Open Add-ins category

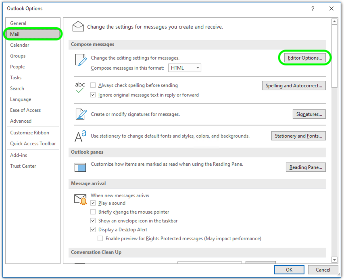[33, 155]
